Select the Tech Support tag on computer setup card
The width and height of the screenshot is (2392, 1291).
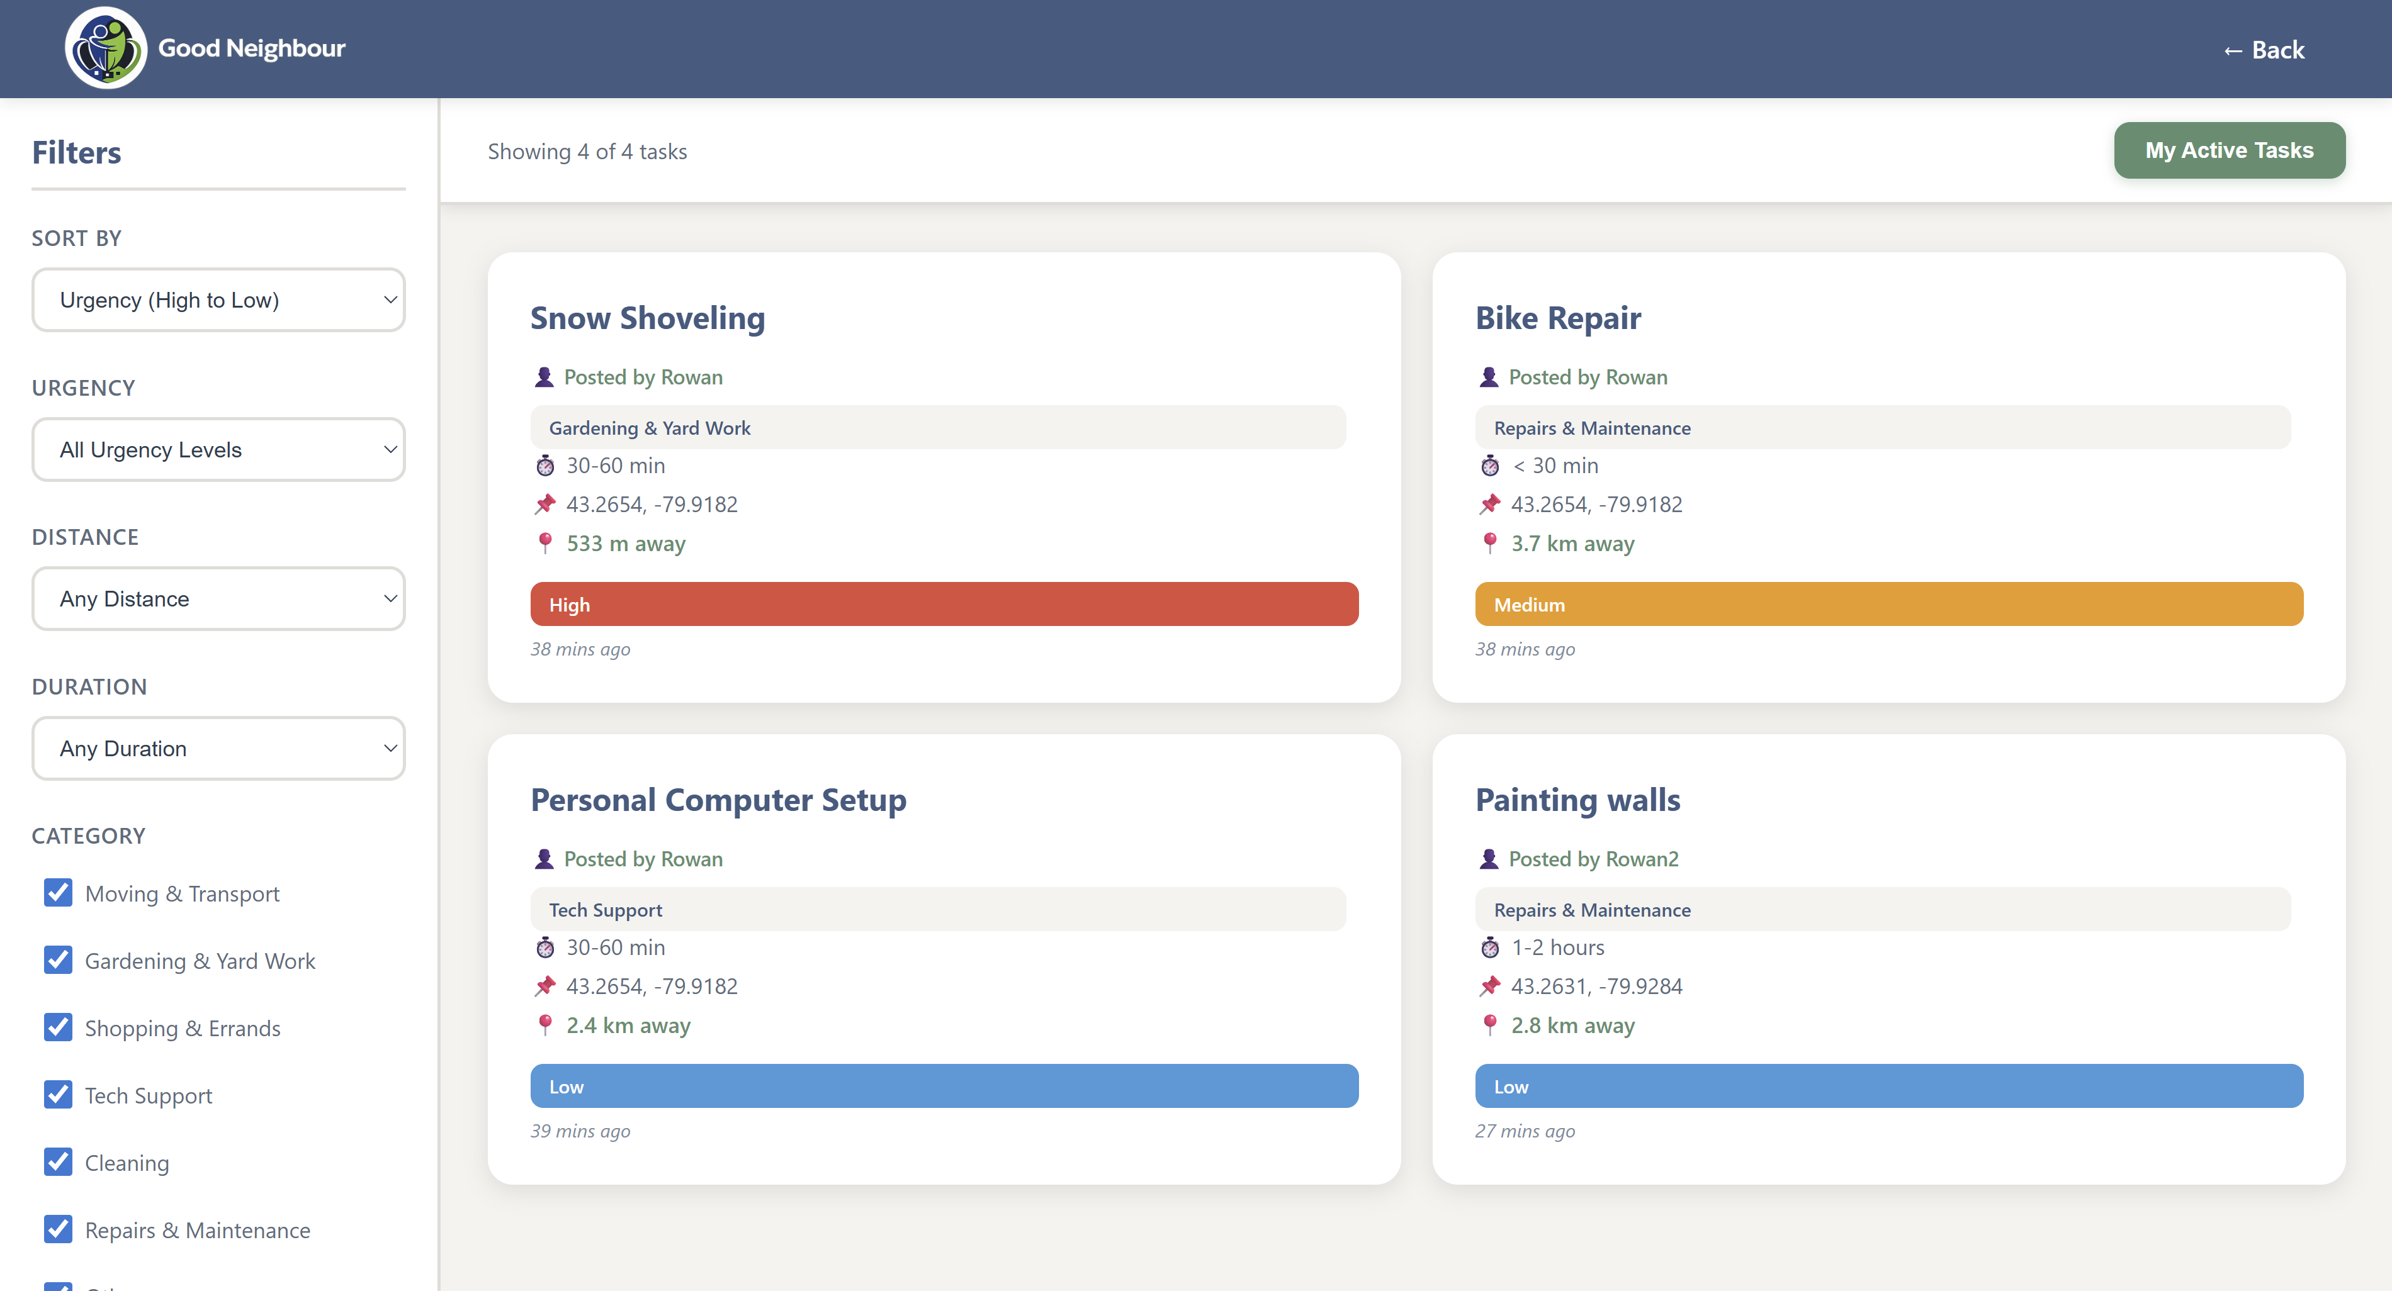pyautogui.click(x=606, y=910)
